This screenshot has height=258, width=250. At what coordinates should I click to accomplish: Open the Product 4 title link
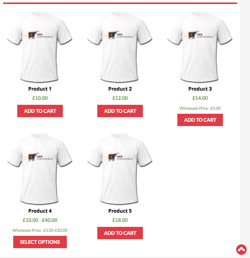point(40,211)
